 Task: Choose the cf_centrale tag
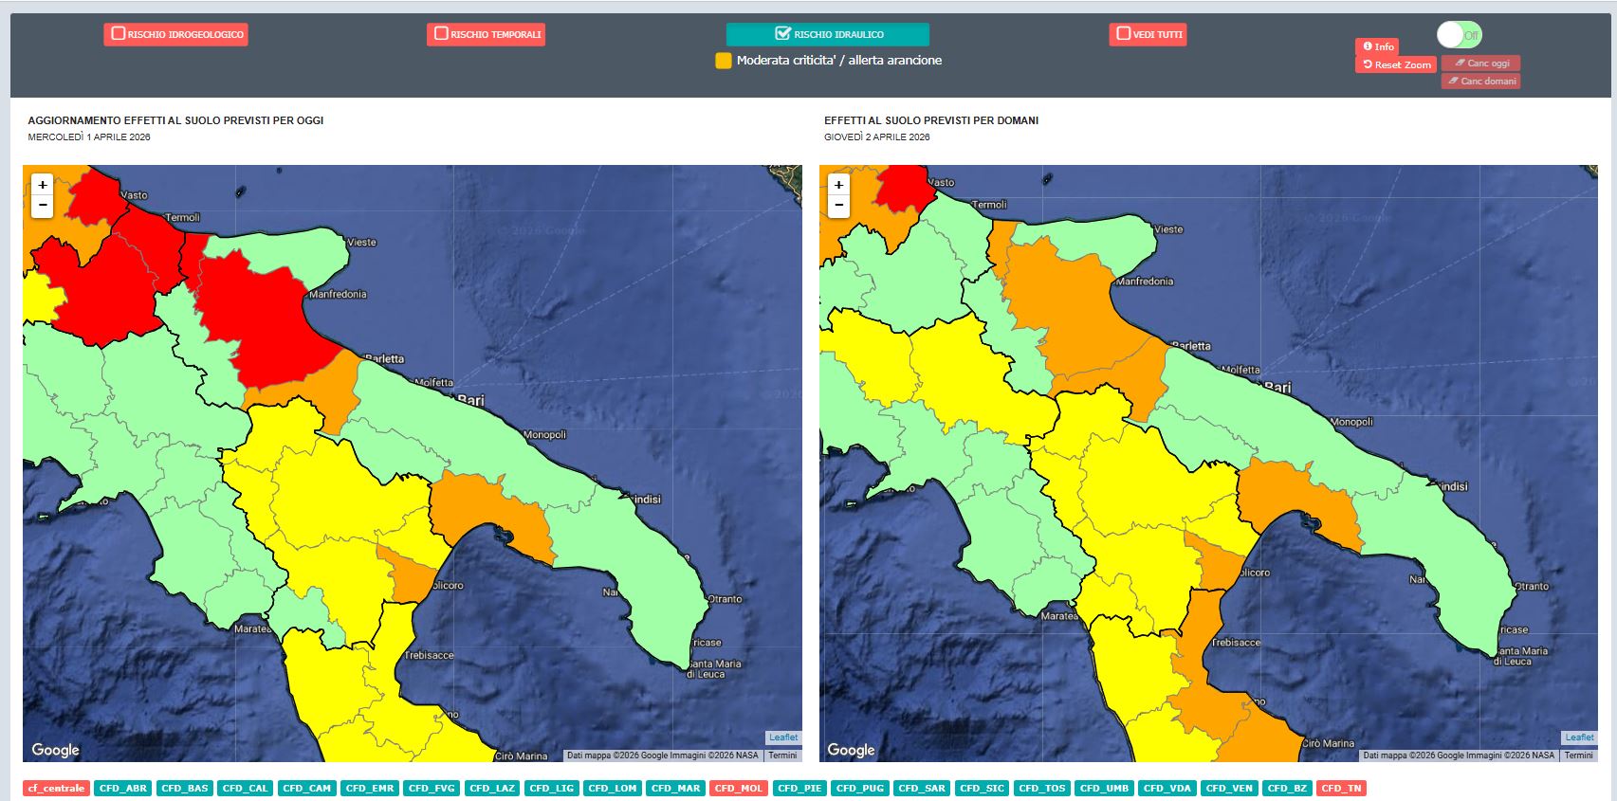point(56,789)
